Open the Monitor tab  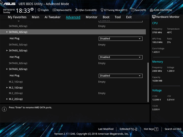tap(91, 17)
